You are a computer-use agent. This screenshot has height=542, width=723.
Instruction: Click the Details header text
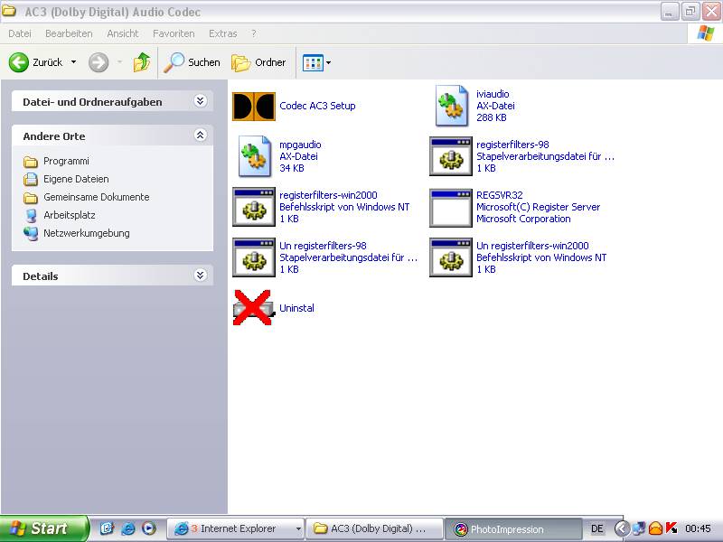[41, 276]
